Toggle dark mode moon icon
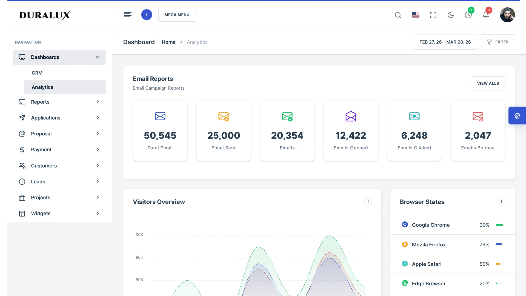526x296 pixels. pos(451,15)
